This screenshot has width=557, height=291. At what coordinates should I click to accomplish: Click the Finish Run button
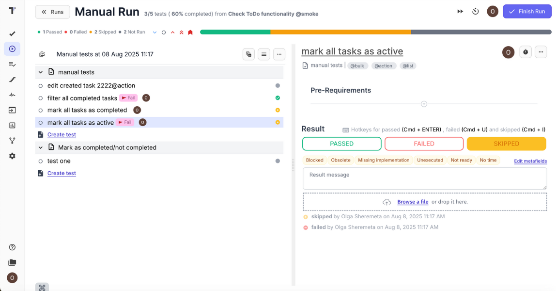(527, 11)
